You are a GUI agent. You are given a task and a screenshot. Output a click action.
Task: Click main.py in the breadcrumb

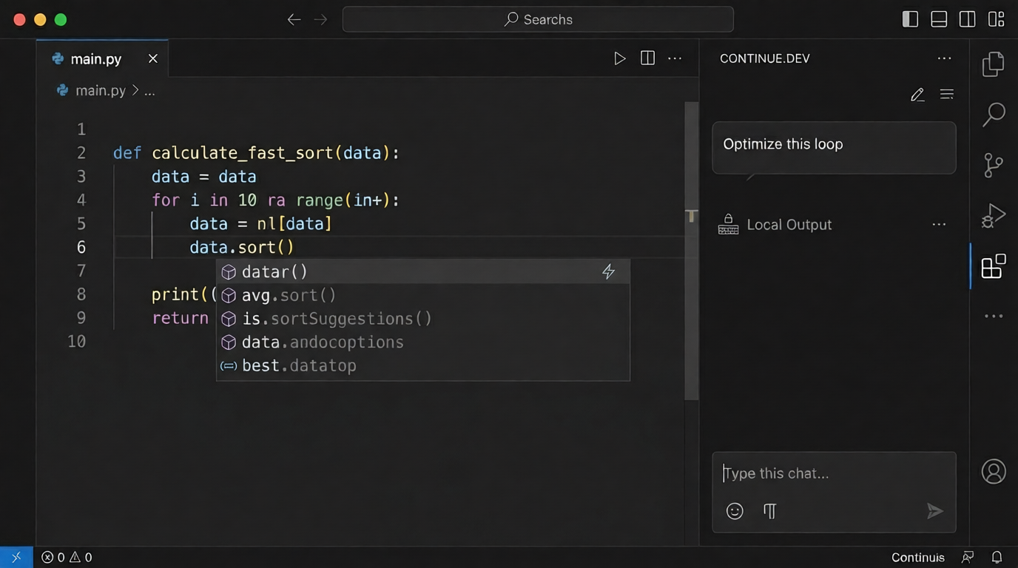pyautogui.click(x=101, y=91)
